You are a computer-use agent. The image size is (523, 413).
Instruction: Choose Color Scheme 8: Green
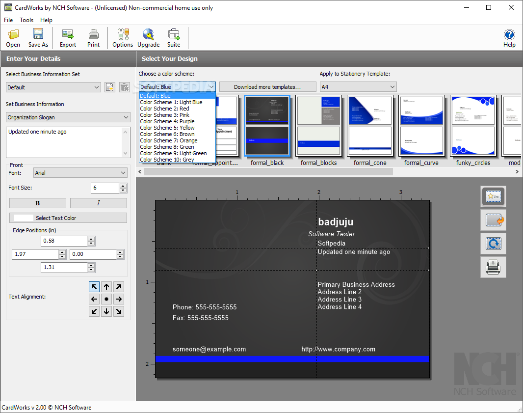pyautogui.click(x=177, y=147)
